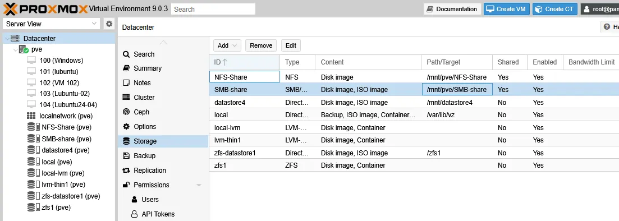Collapse the Datacenter tree node

pyautogui.click(x=7, y=38)
